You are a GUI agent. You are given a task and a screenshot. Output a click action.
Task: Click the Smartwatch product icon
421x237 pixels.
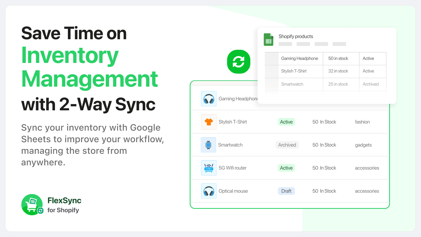tap(209, 145)
